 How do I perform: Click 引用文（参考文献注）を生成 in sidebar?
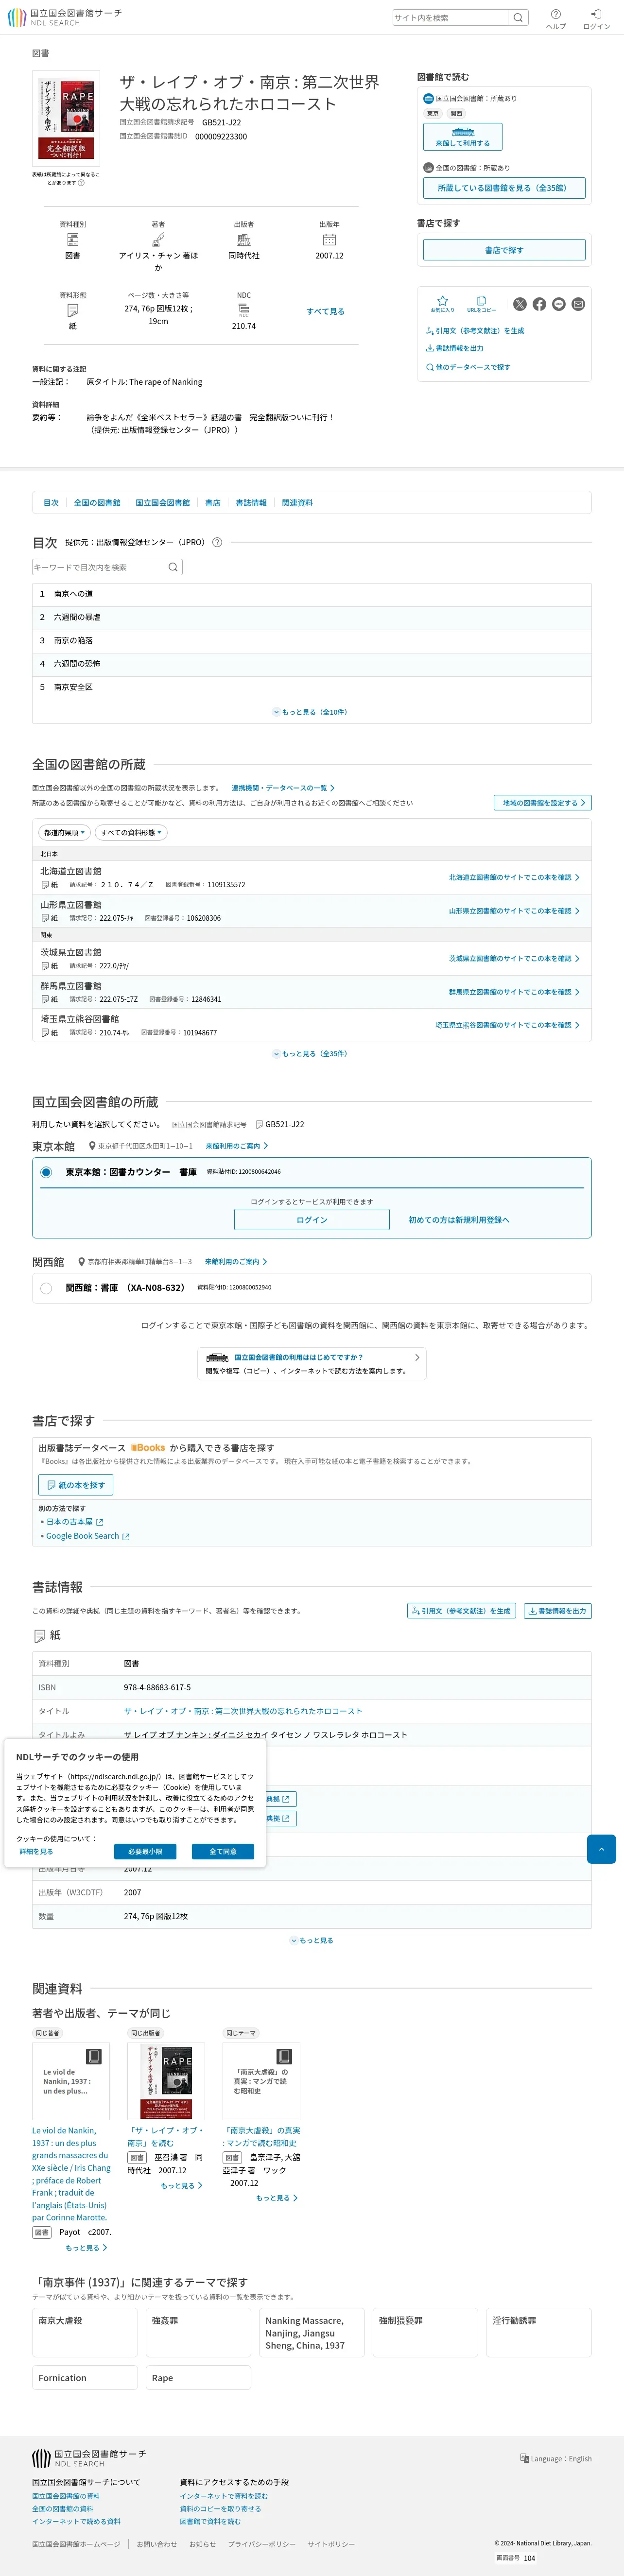pos(475,331)
